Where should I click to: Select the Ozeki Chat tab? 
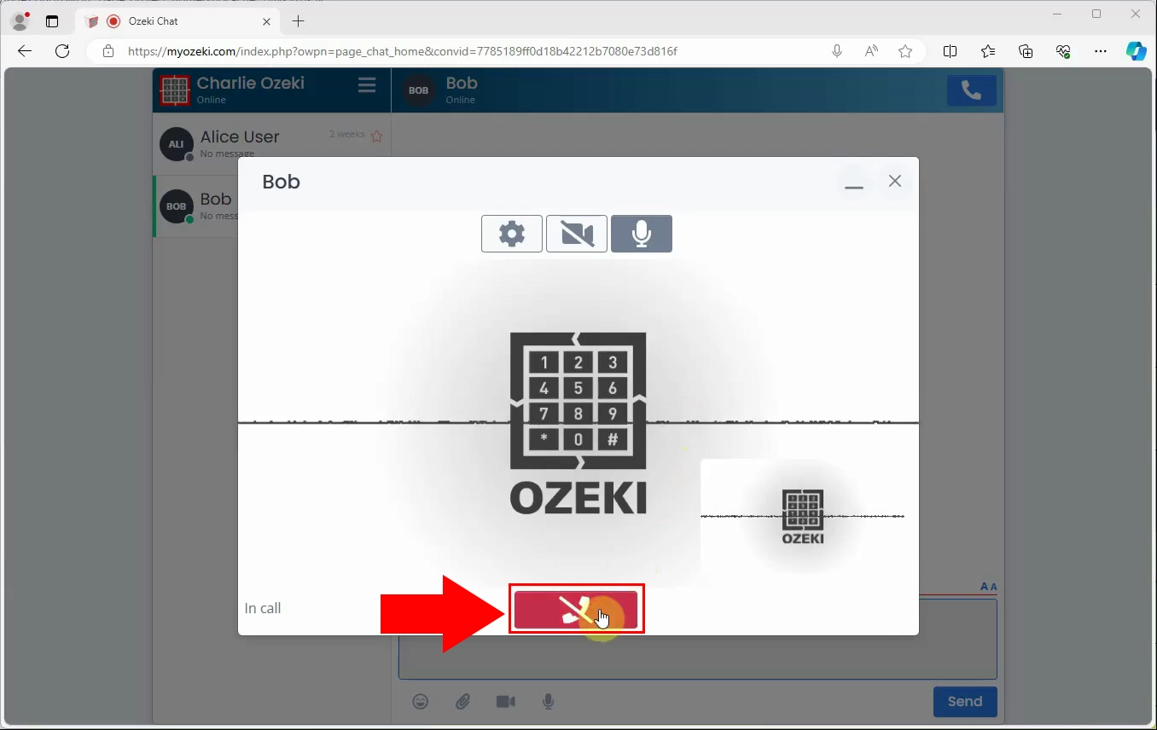point(178,21)
